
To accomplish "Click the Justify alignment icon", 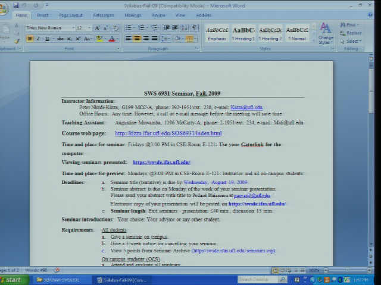I will coord(155,39).
